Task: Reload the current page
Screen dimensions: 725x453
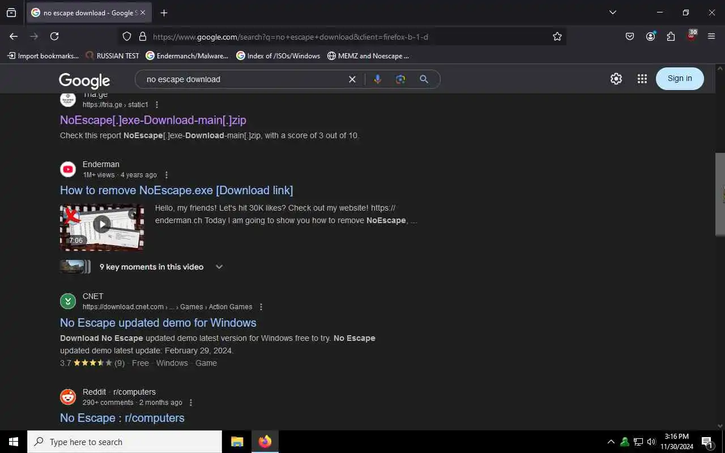Action: [x=54, y=36]
